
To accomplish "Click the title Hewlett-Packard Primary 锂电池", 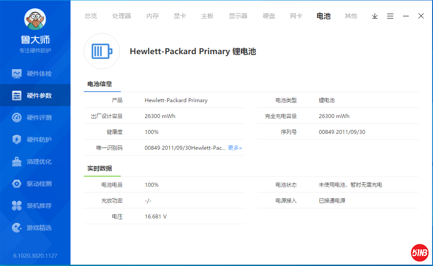I will point(193,52).
